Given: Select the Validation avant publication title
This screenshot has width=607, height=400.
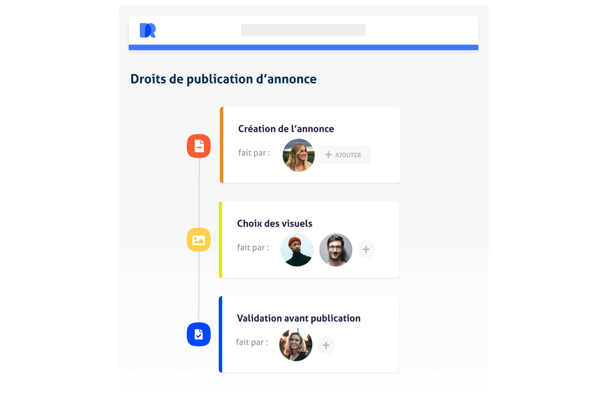Looking at the screenshot, I should (298, 318).
